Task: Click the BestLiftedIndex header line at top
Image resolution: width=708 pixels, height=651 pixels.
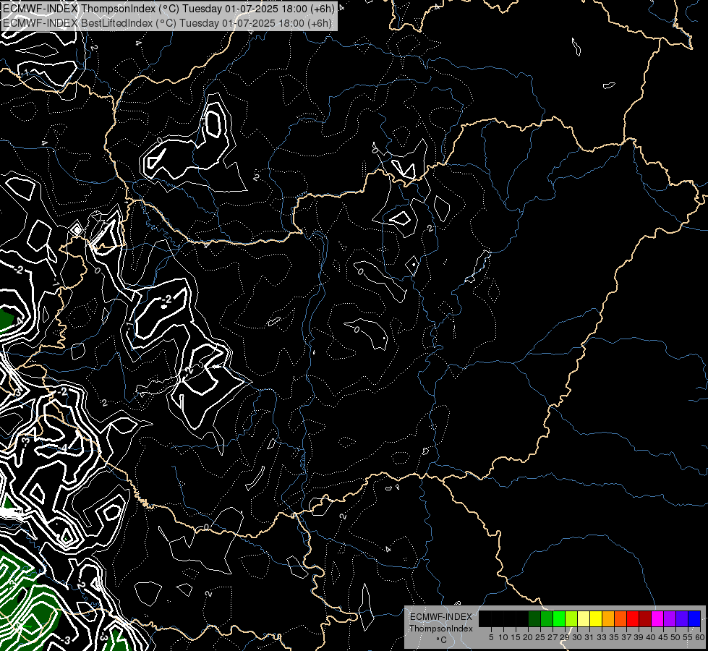Action: click(167, 23)
